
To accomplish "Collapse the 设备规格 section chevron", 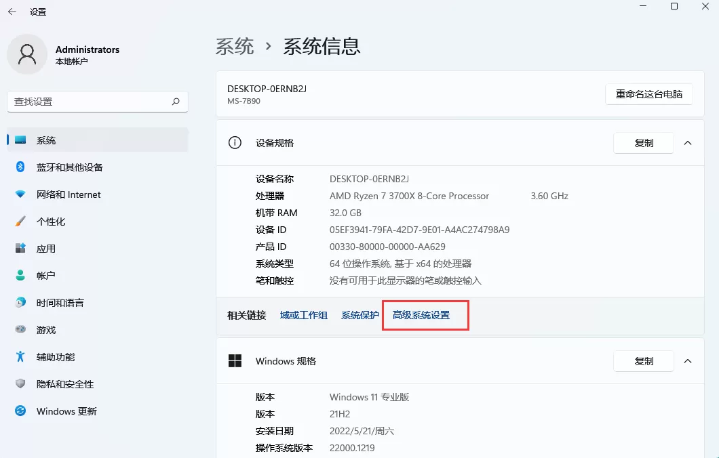I will (688, 143).
